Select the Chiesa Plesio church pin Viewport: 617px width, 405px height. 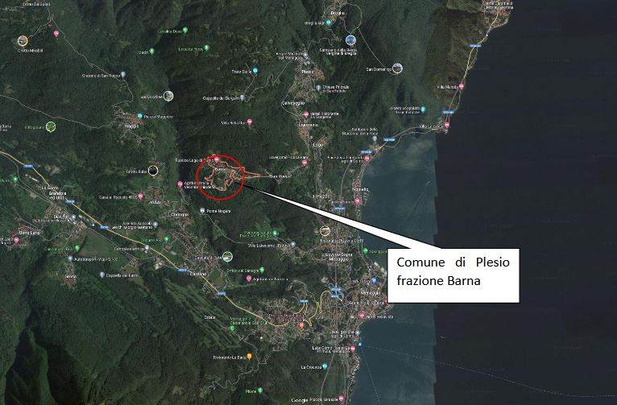pyautogui.click(x=318, y=88)
